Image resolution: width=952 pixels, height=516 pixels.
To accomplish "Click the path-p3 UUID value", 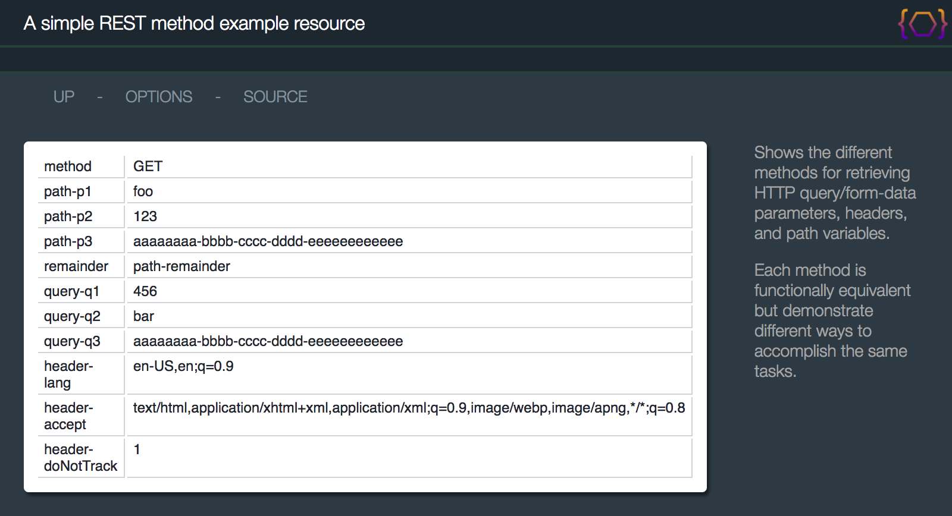I will pos(268,241).
